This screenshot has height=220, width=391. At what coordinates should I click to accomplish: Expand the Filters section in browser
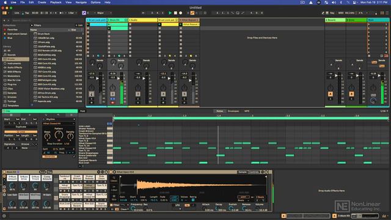[x=32, y=25]
